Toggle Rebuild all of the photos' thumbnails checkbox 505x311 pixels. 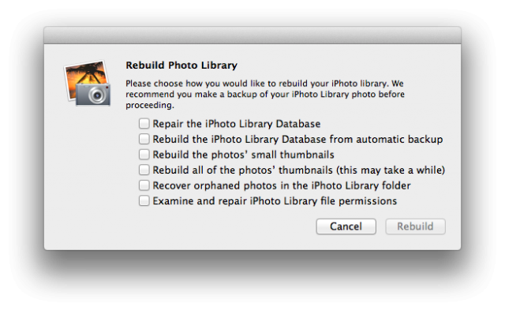(x=144, y=170)
